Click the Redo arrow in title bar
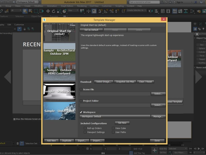 8,2
